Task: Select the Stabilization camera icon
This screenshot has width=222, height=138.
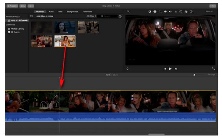Action: coord(165,11)
